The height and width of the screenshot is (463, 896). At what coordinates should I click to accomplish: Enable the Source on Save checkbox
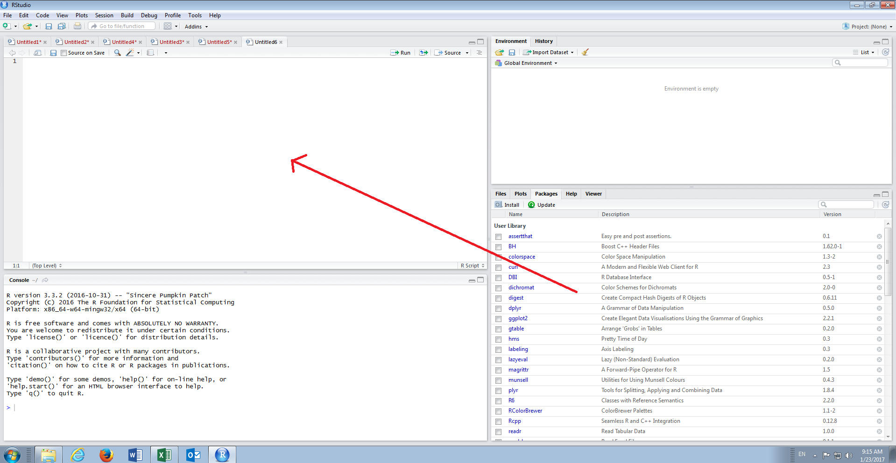[x=64, y=53]
